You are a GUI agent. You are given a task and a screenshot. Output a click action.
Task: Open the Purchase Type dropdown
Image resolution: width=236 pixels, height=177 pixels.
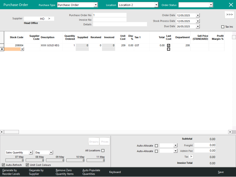(96, 5)
